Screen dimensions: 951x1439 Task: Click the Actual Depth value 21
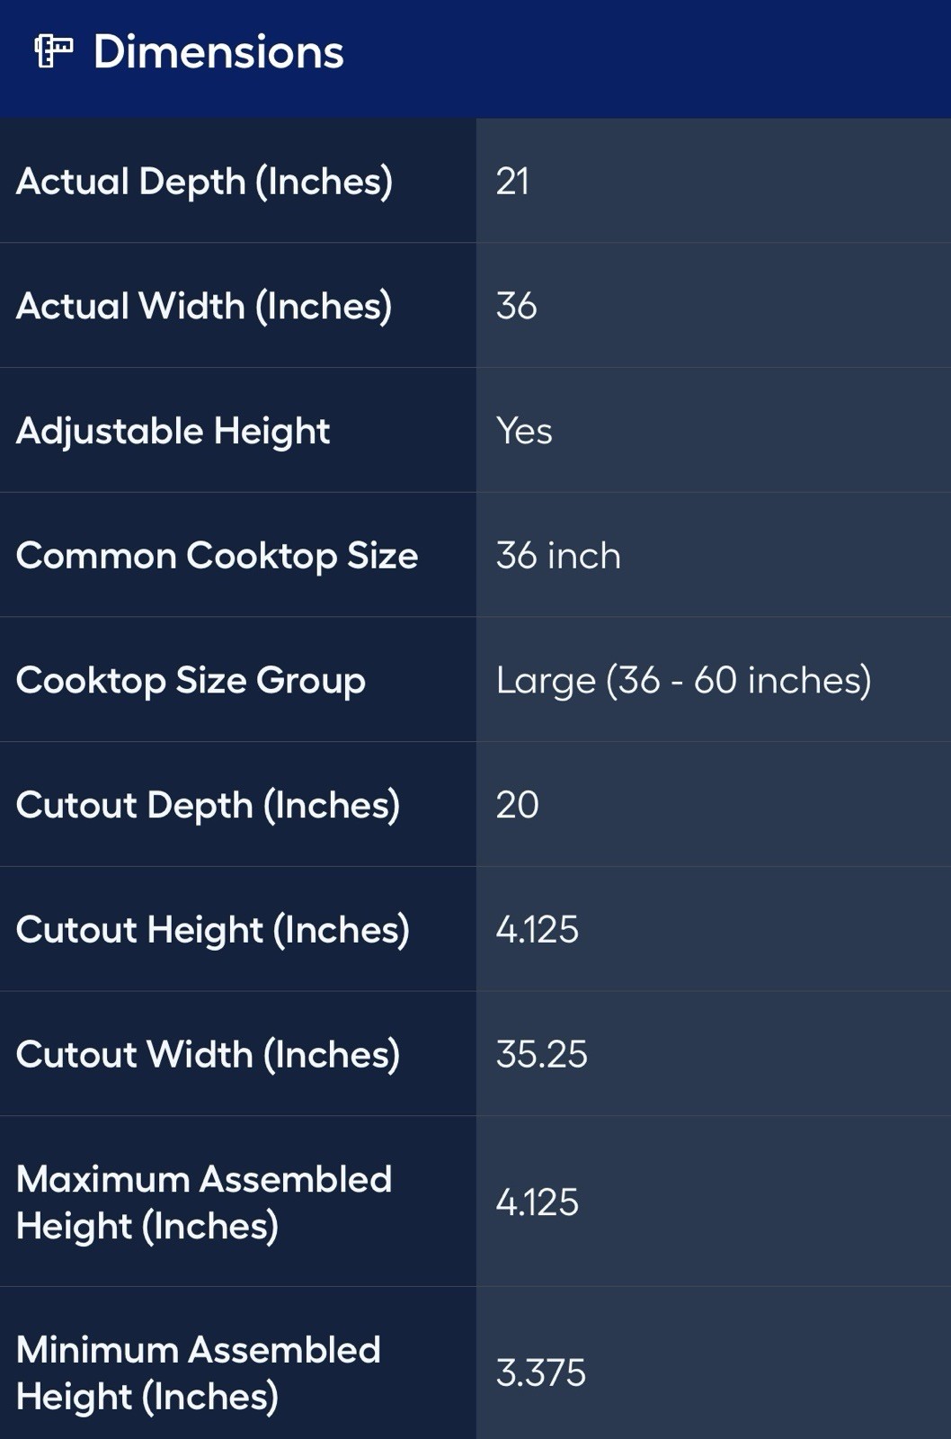pos(512,182)
